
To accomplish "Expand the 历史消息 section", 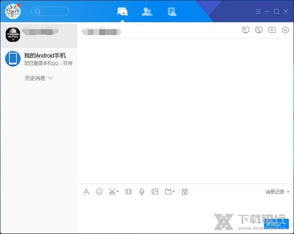I will pyautogui.click(x=39, y=78).
